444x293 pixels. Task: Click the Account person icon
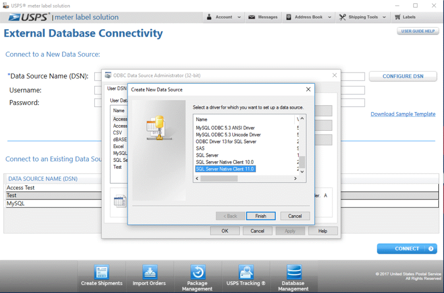[209, 17]
